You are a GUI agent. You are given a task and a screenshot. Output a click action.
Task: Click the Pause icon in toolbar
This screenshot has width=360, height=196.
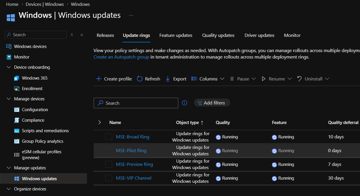tap(232, 79)
